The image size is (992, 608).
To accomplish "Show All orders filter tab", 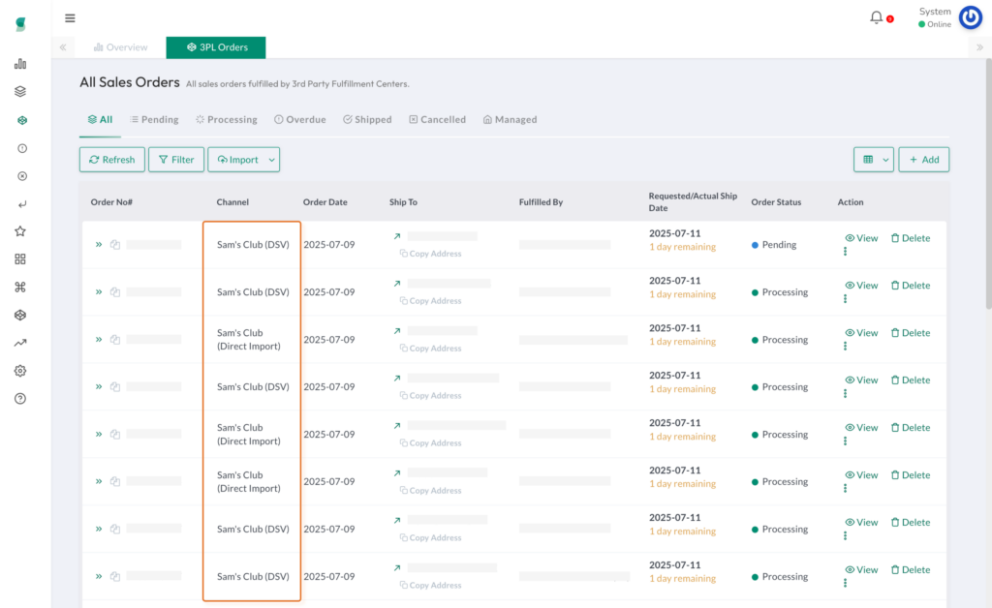I will click(x=100, y=119).
